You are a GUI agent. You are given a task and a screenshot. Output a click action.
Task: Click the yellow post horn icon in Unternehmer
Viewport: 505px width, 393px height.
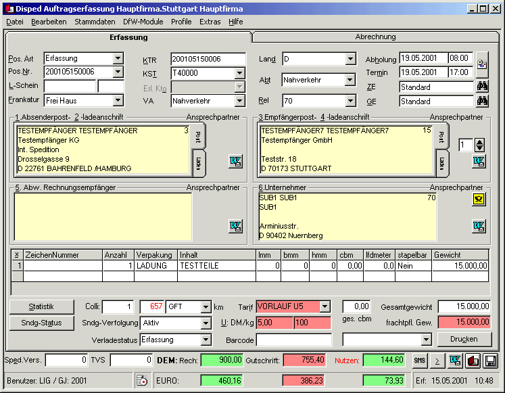pos(479,199)
